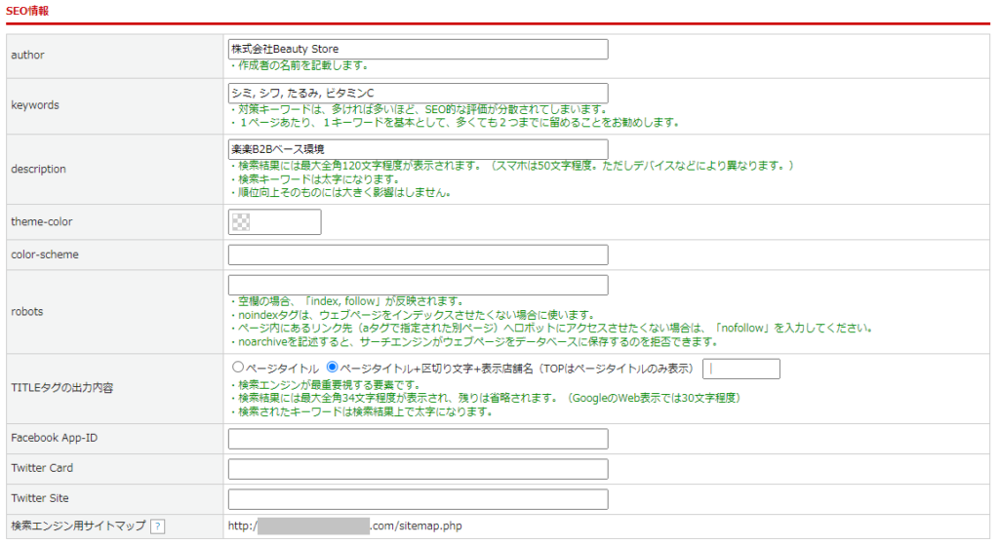
Task: Click hint 作成者の名前を記載します
Action: pos(299,65)
